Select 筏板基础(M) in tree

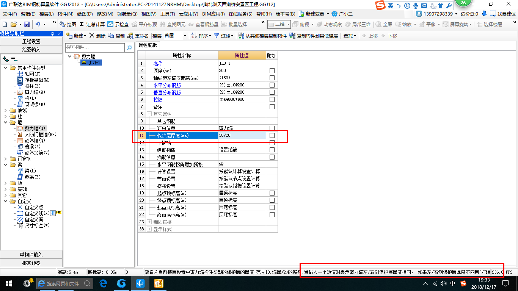click(37, 80)
